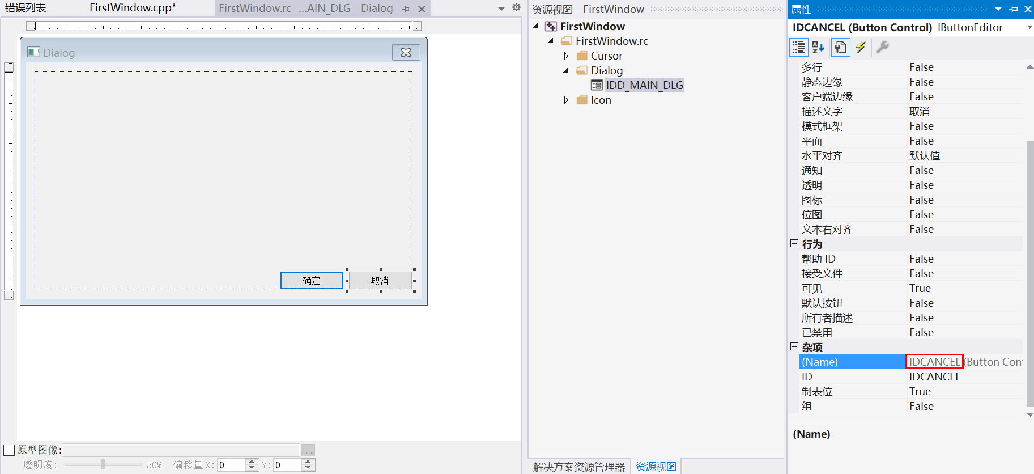Image resolution: width=1034 pixels, height=474 pixels.
Task: Decrease the offset Y stepper value
Action: click(308, 468)
